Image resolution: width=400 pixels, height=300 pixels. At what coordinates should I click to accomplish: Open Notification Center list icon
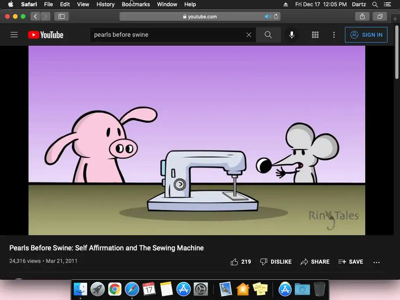pyautogui.click(x=387, y=4)
